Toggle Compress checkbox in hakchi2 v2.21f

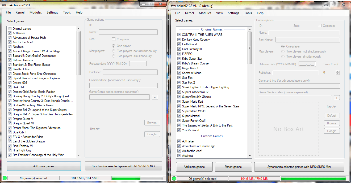coord(114,39)
